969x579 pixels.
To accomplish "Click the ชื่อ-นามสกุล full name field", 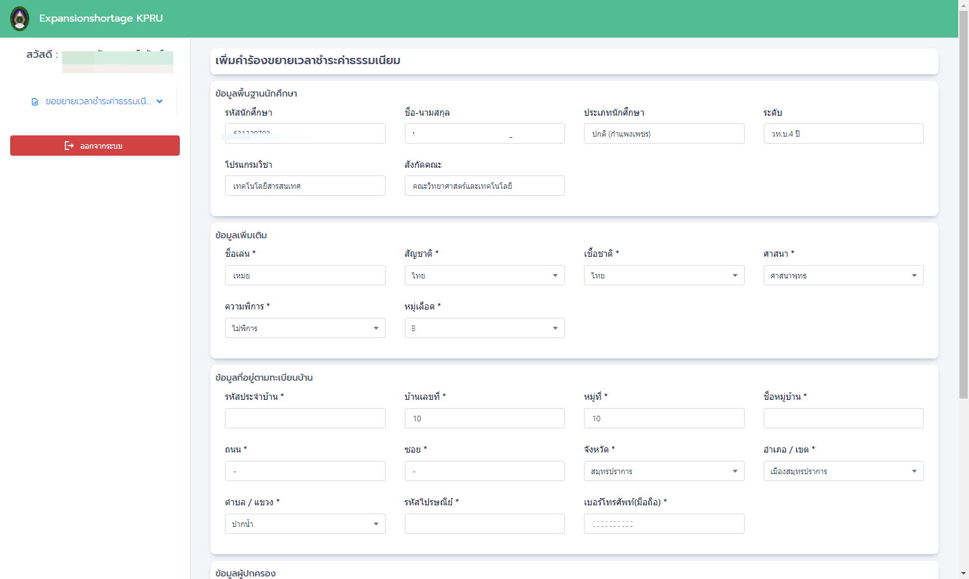I will tap(484, 133).
